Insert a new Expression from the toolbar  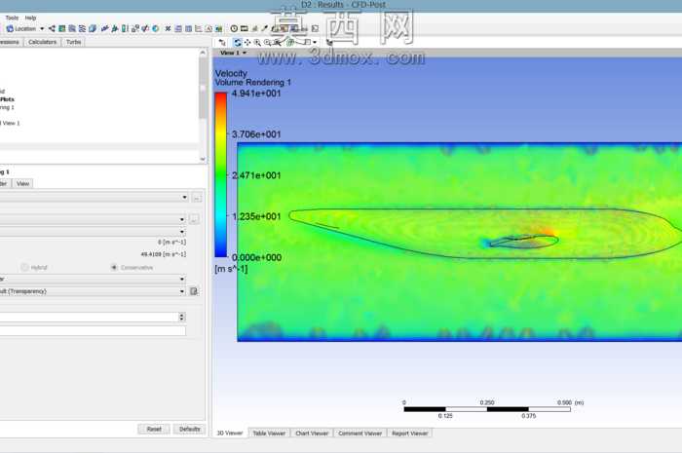click(178, 28)
